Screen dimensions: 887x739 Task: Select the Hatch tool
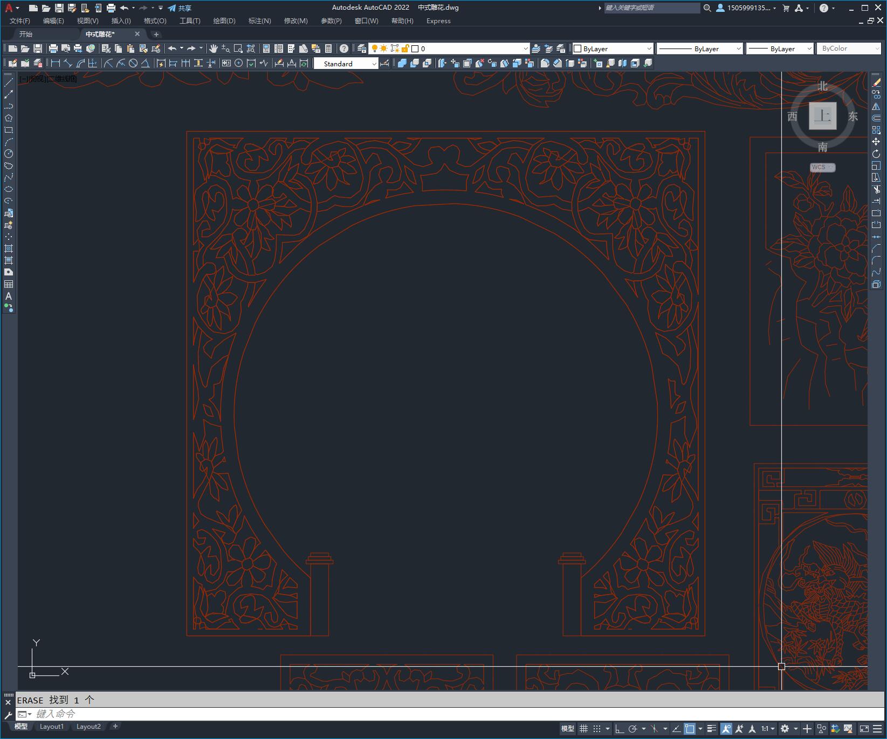[9, 248]
